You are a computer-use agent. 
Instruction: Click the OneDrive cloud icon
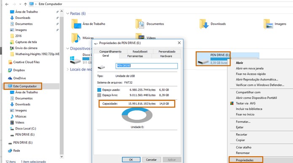pos(10,78)
